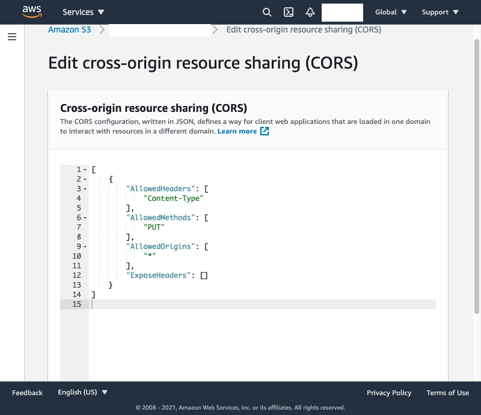Open the Support dropdown menu
The image size is (481, 415).
click(440, 12)
